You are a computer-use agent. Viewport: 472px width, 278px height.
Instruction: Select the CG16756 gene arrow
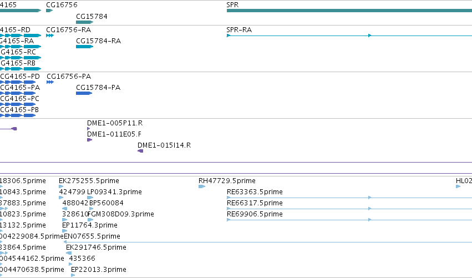pyautogui.click(x=49, y=11)
